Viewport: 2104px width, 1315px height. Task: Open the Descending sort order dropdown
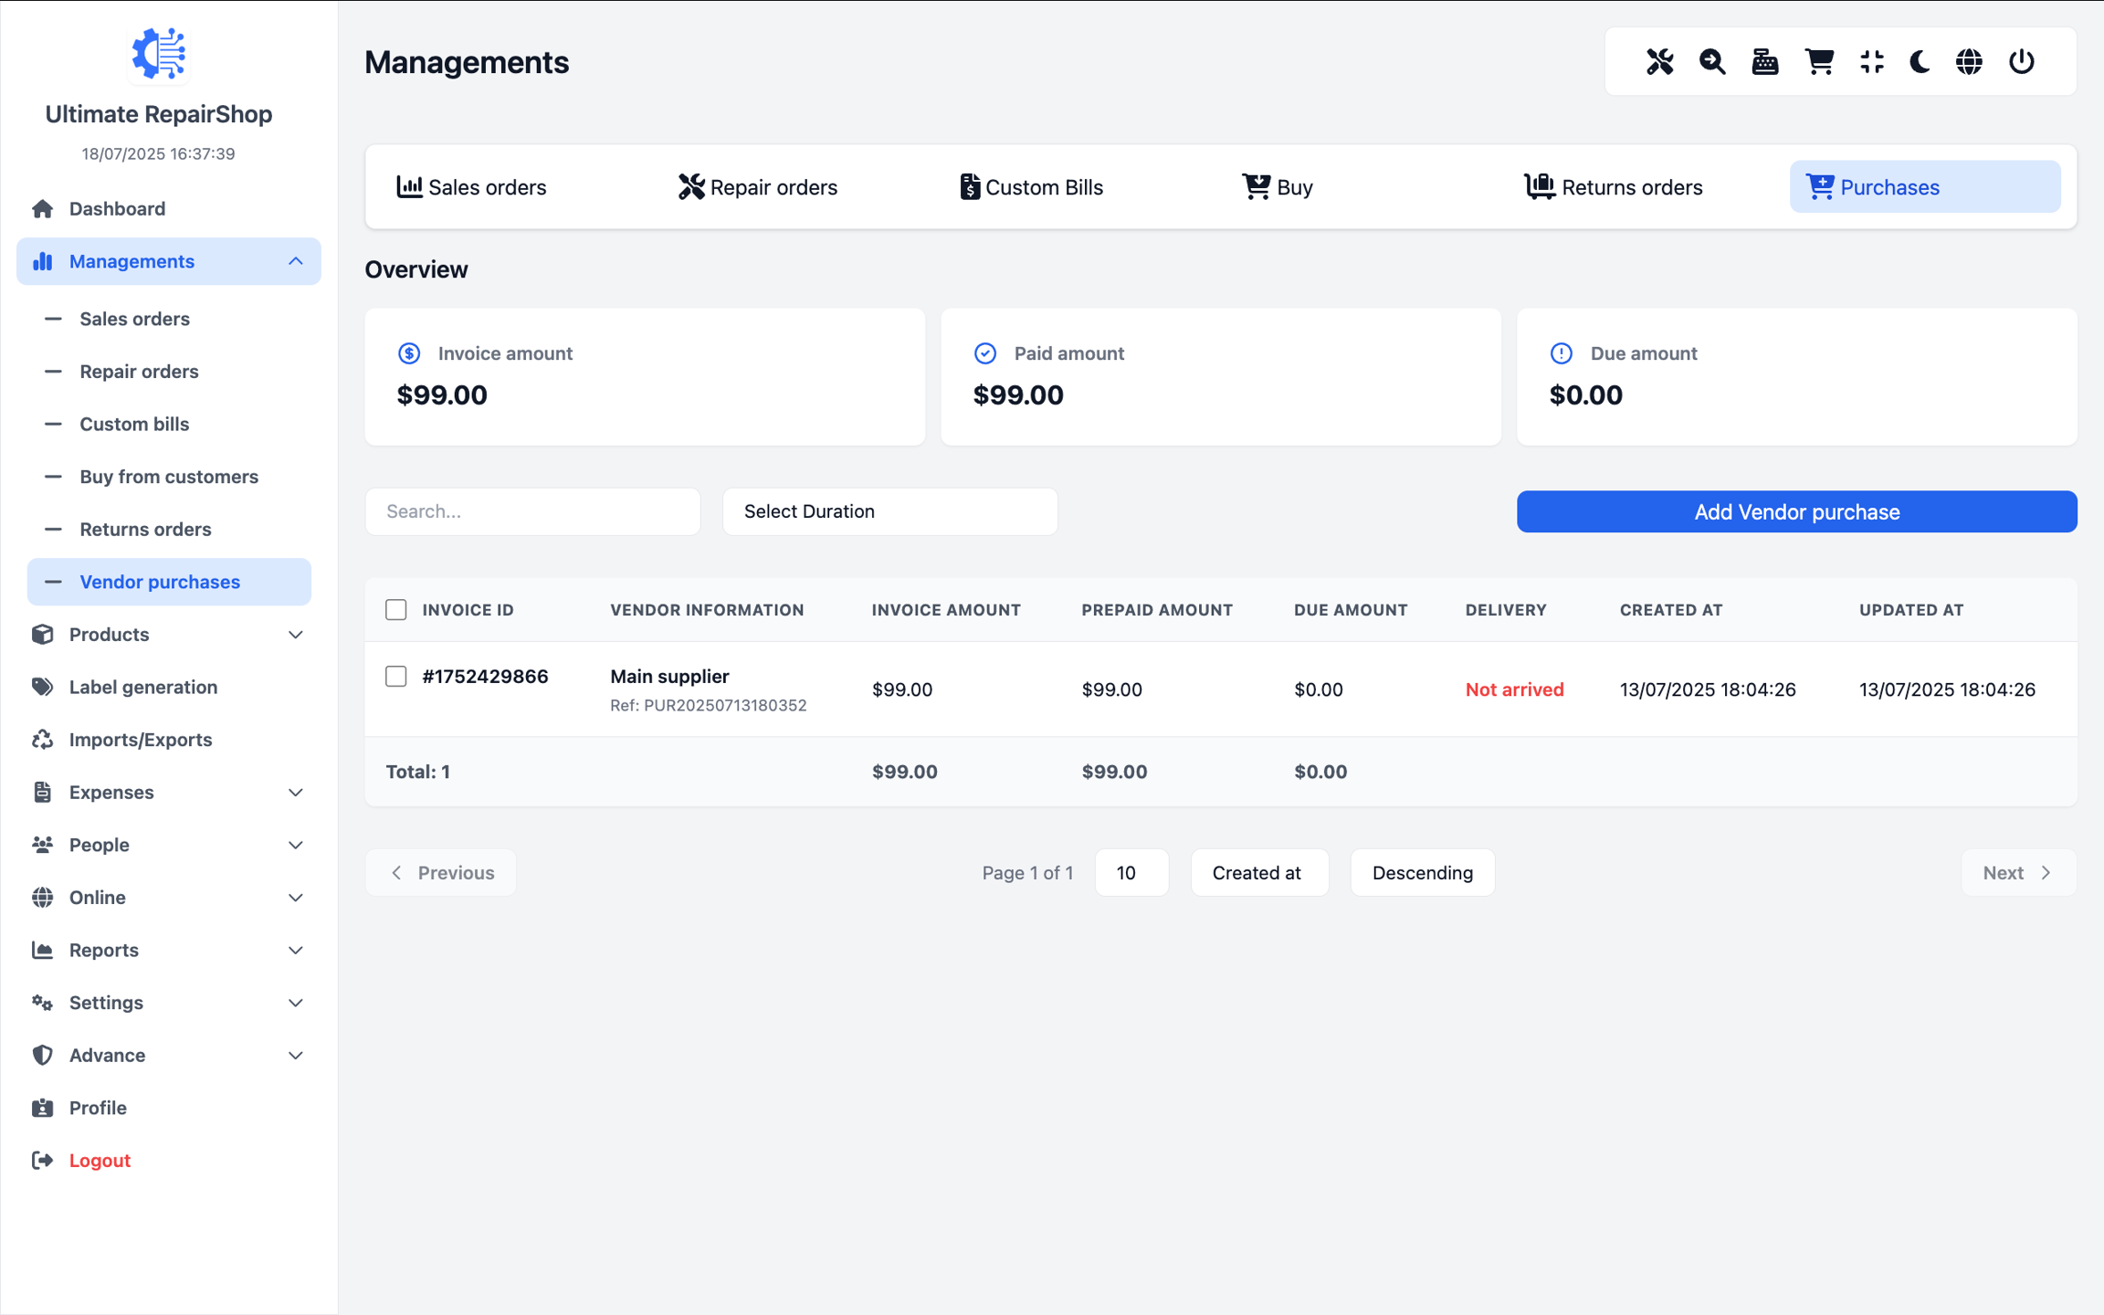(1422, 873)
